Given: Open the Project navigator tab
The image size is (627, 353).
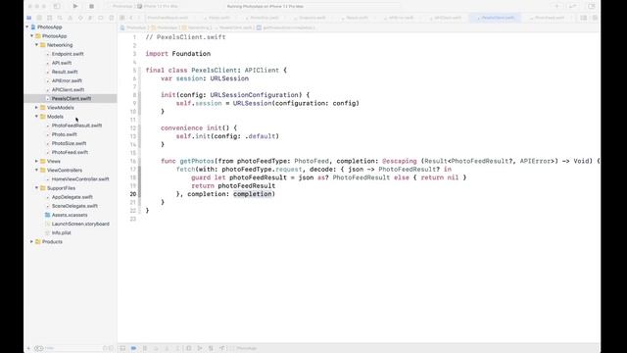Looking at the screenshot, I should pos(28,18).
